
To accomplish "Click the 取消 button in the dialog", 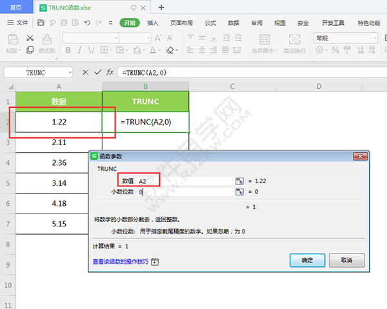I will [x=347, y=260].
